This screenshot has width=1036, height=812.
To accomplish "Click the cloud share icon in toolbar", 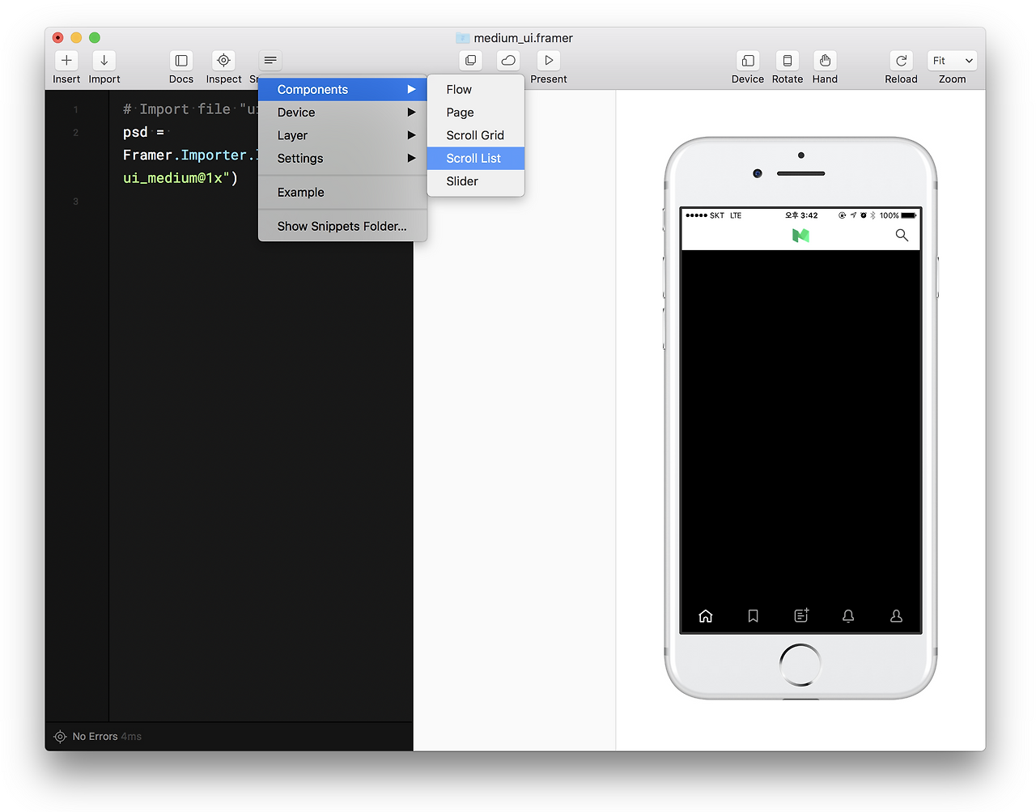I will 508,61.
